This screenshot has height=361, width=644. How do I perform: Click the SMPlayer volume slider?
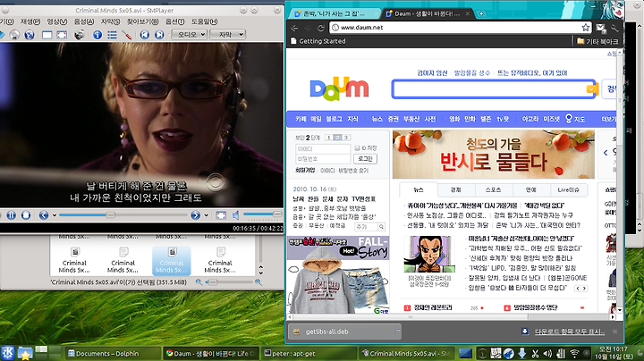[262, 214]
